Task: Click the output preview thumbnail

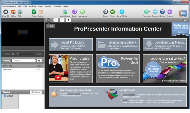Action: tap(23, 34)
